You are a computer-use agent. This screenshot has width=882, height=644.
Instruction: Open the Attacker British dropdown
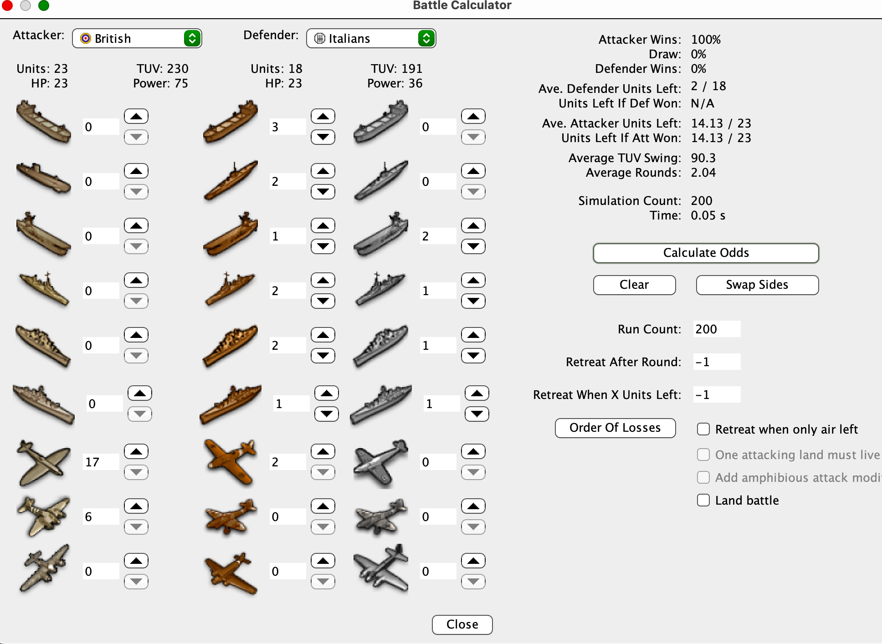pos(137,38)
